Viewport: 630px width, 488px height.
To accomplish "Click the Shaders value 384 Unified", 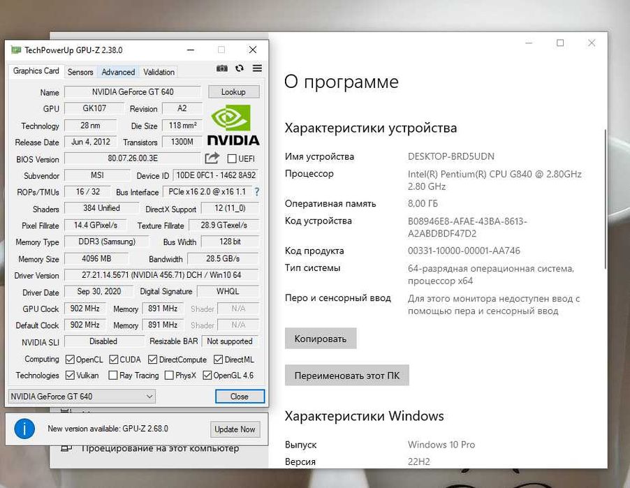I will [x=101, y=208].
